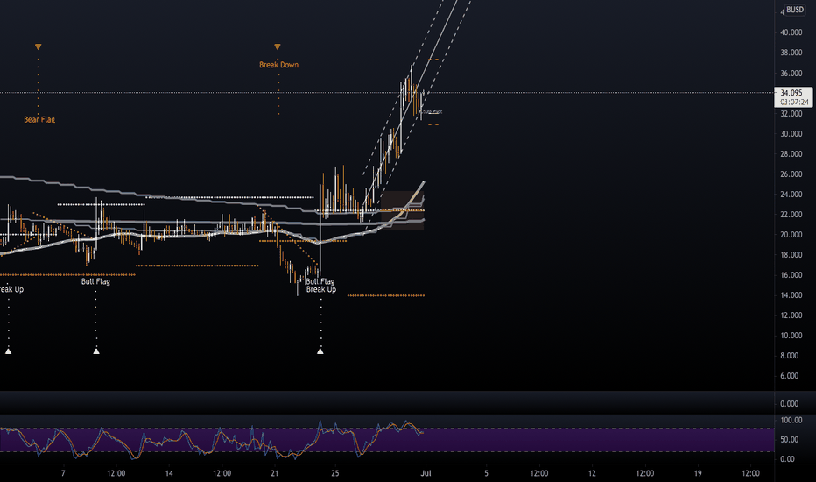Click the 40.000 price axis label
Screen dimensions: 816x482
[x=791, y=32]
